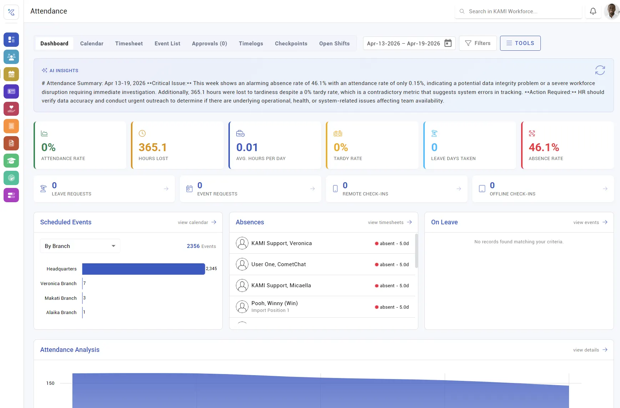This screenshot has width=620, height=408.
Task: Switch to the Timesheet tab
Action: [x=129, y=44]
